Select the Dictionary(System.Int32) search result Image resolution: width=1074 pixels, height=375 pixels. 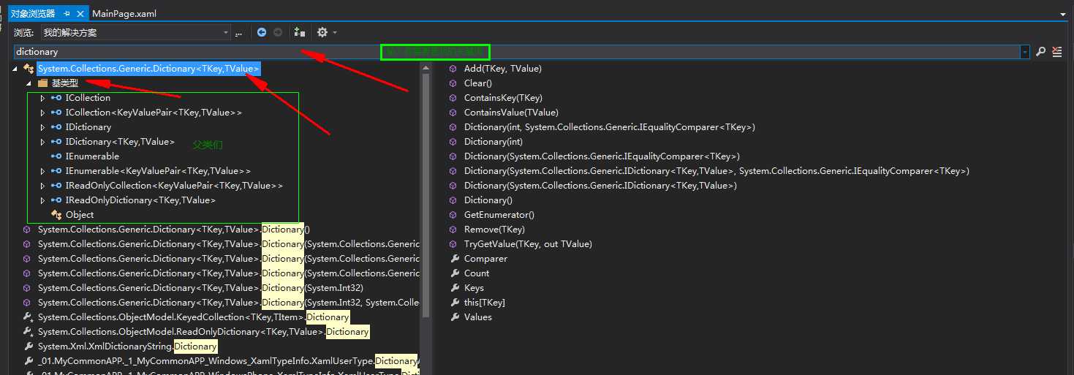200,287
